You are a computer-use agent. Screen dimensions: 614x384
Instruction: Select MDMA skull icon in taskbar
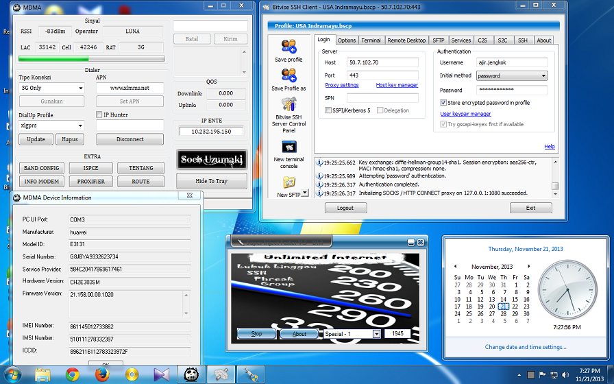[191, 374]
